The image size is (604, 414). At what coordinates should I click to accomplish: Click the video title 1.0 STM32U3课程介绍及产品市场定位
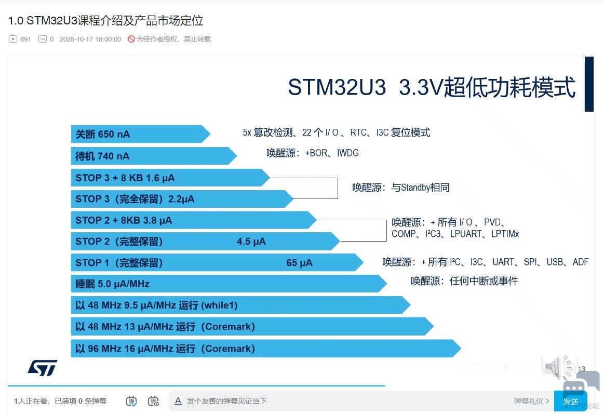(x=105, y=21)
